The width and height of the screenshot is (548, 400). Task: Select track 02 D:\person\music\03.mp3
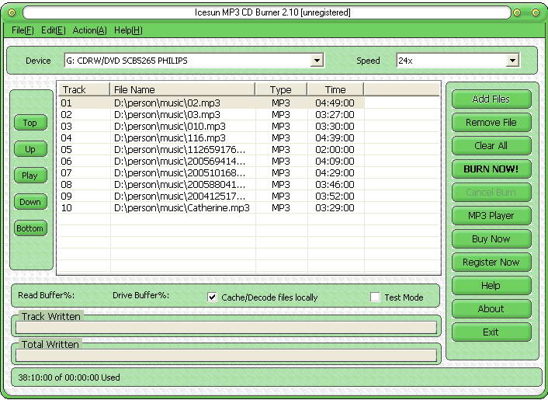211,115
